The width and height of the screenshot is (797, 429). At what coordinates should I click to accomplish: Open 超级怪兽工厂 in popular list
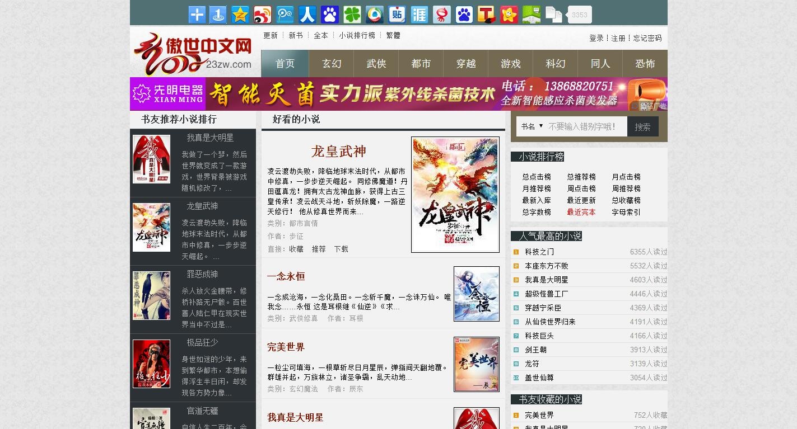547,294
